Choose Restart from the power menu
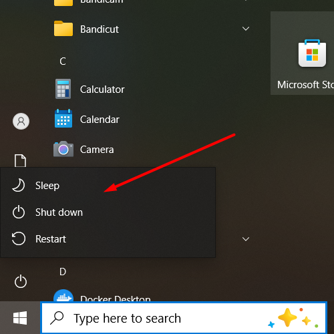Image resolution: width=334 pixels, height=334 pixels. (x=108, y=239)
